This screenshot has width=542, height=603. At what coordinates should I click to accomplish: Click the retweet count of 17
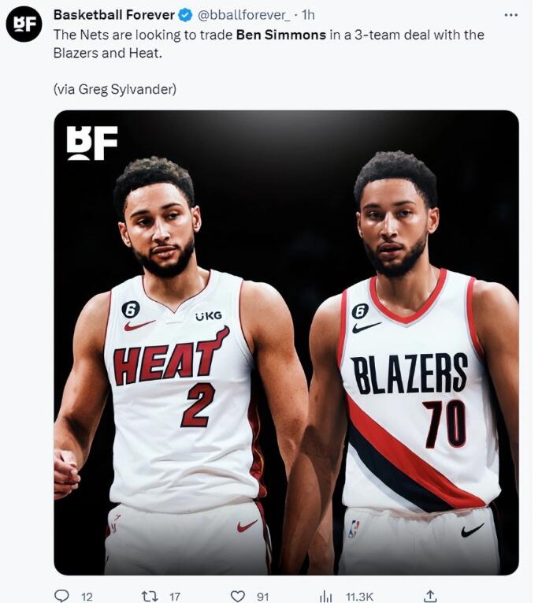coord(175,597)
